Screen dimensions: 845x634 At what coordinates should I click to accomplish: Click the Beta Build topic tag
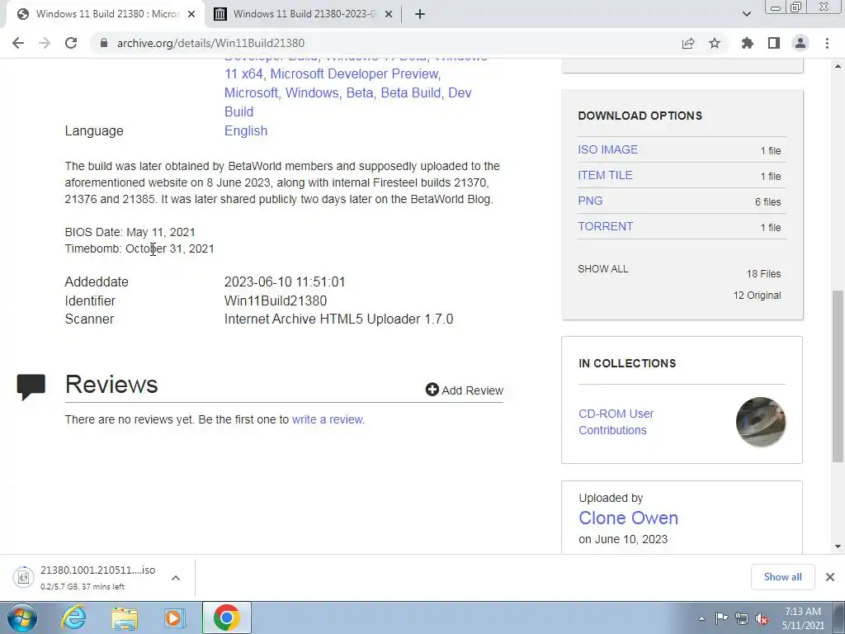411,92
